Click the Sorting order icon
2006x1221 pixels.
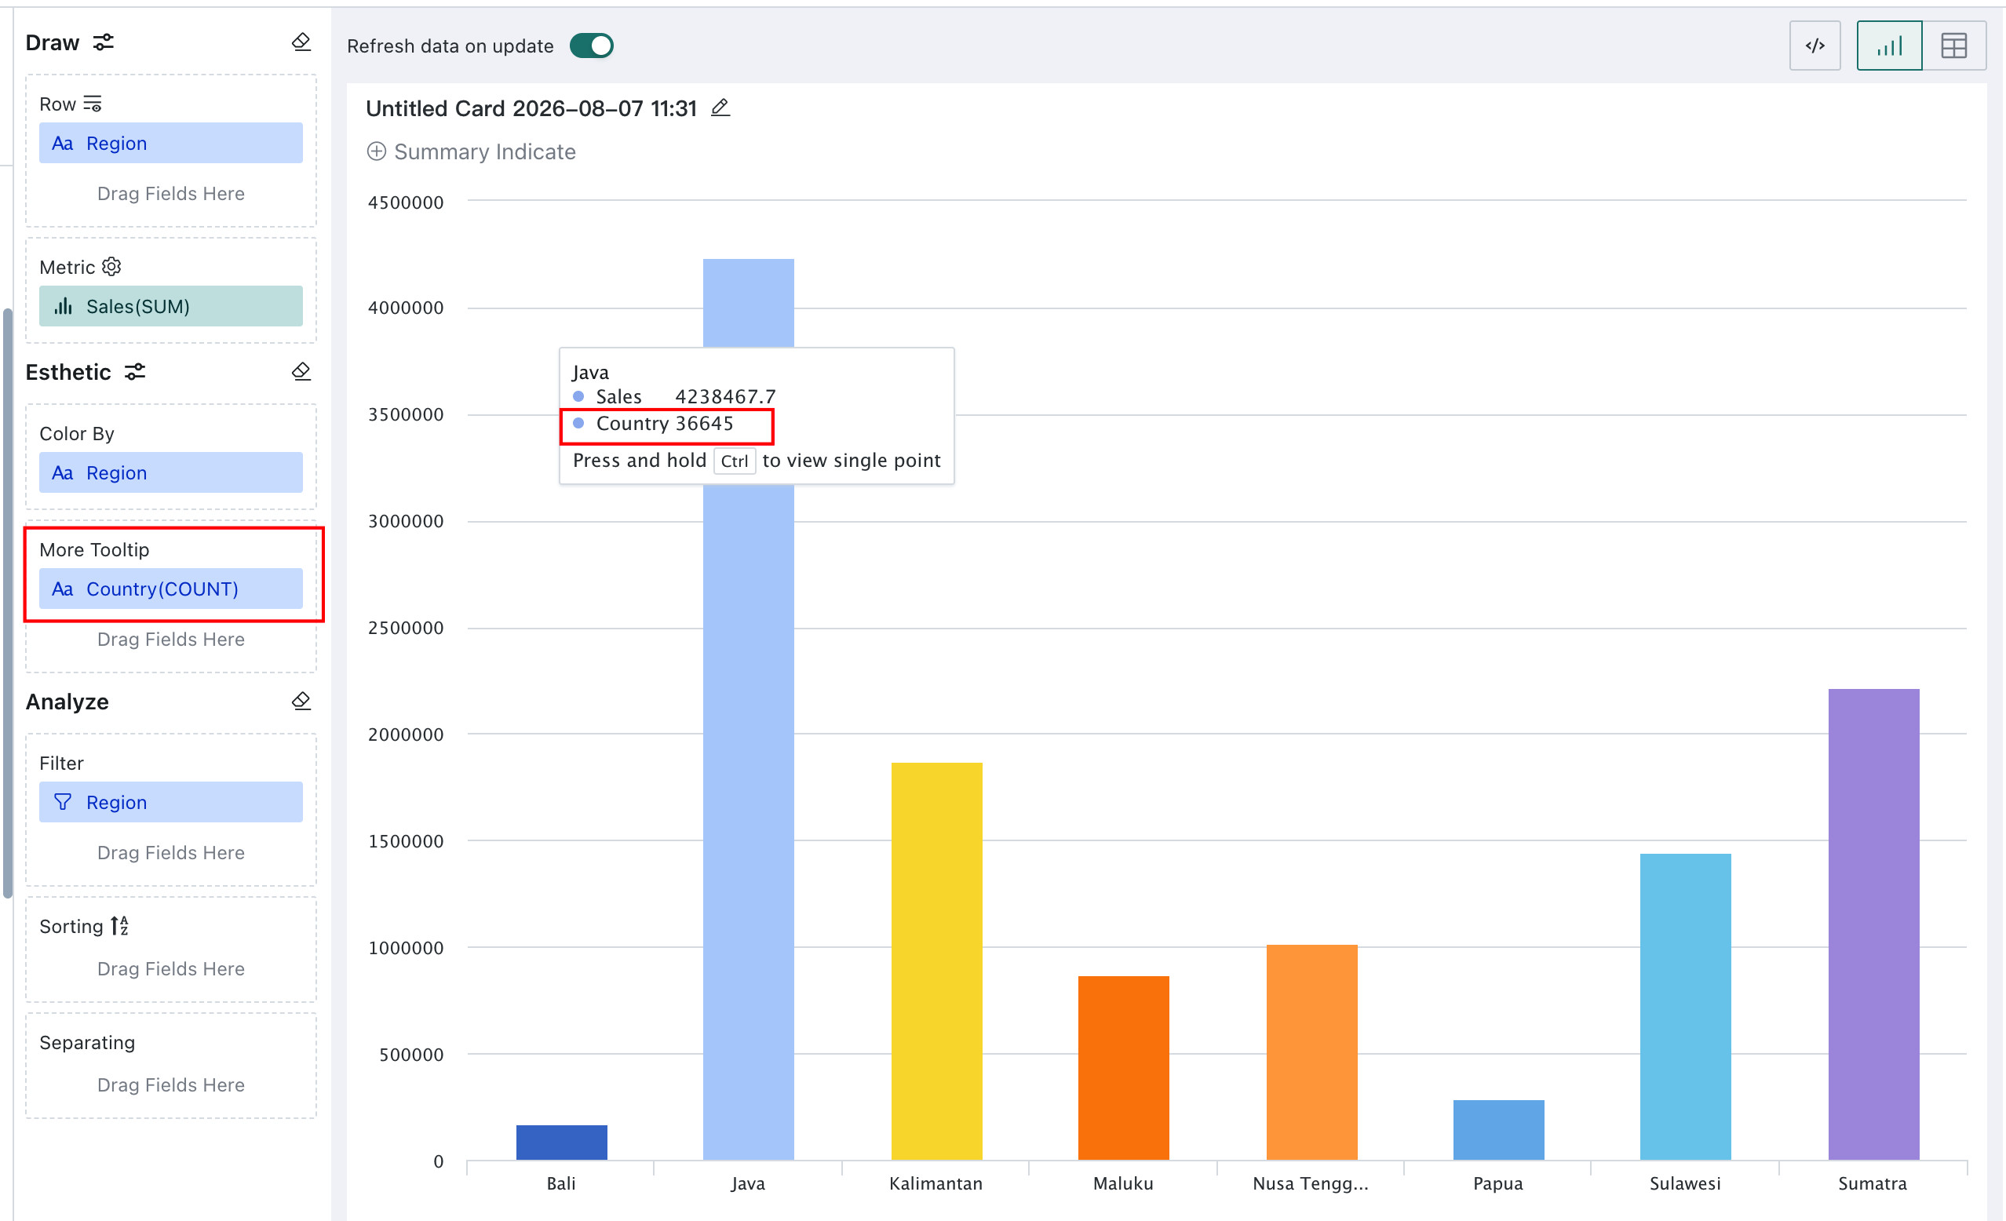coord(119,925)
